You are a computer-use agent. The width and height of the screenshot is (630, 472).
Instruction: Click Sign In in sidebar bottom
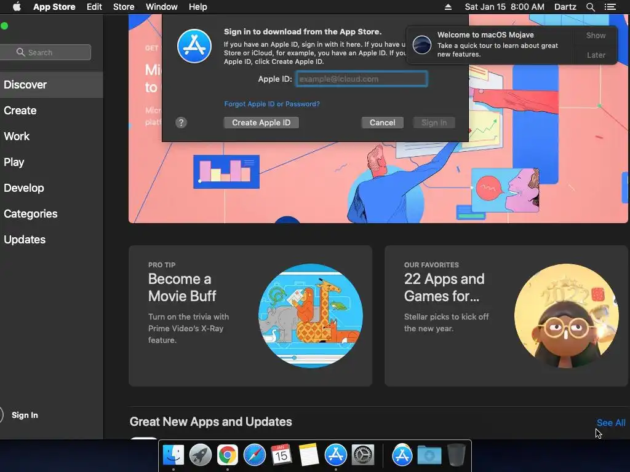pos(25,415)
